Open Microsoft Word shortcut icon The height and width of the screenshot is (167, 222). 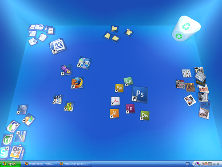(x=58, y=46)
